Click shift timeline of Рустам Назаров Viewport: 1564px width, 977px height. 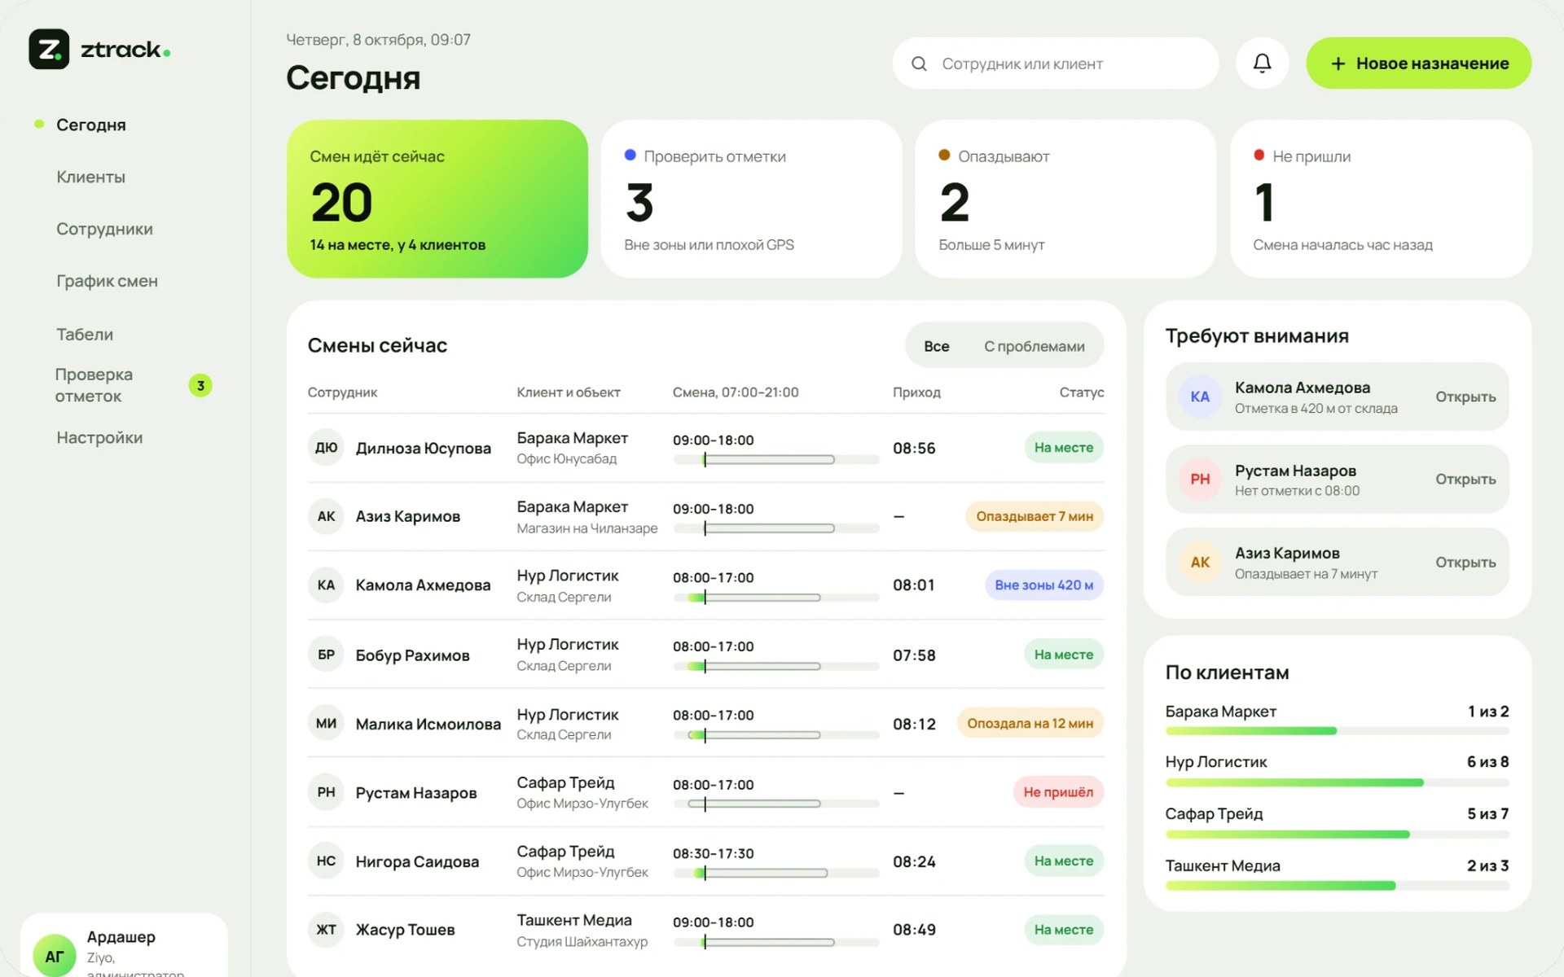[776, 804]
